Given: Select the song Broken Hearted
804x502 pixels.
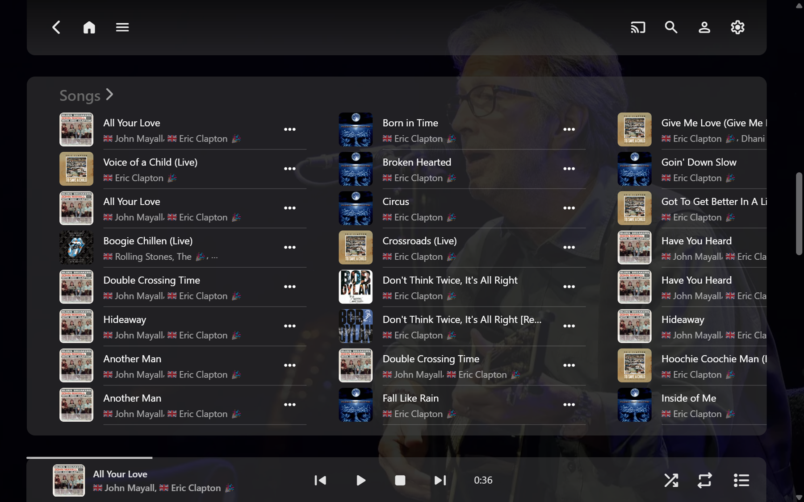Looking at the screenshot, I should 417,162.
